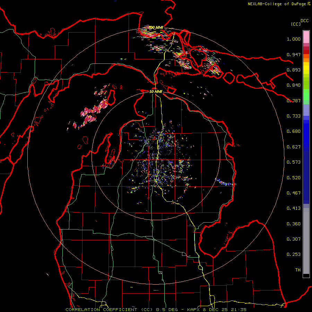Click the 0.520 scale value
This screenshot has width=312, height=312.
[x=294, y=178]
